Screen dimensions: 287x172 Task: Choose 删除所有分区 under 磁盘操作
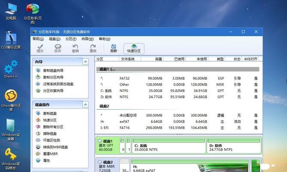(x=53, y=127)
